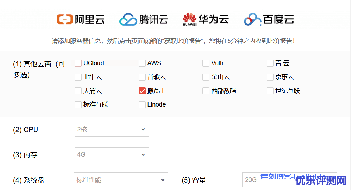Viewport: 351px width, 190px height.
Task: Click the instruction text about 获取比价报告
Action: pos(173,41)
